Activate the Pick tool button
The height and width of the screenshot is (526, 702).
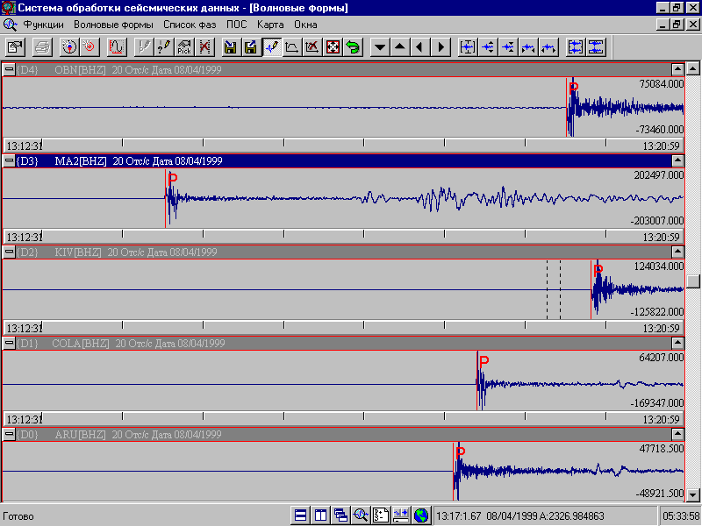click(184, 47)
